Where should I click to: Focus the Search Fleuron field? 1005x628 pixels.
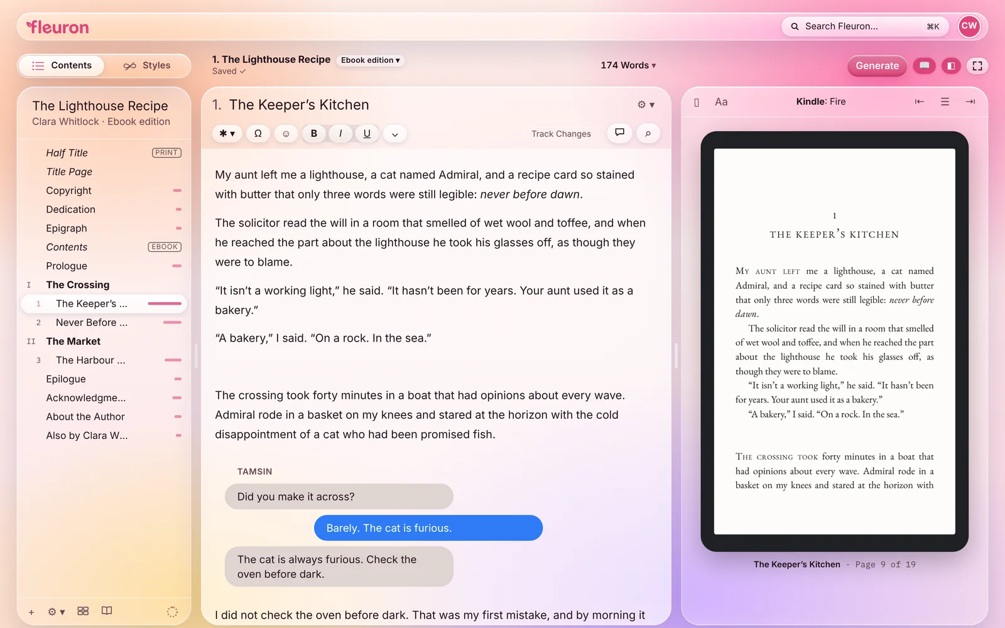click(x=865, y=26)
